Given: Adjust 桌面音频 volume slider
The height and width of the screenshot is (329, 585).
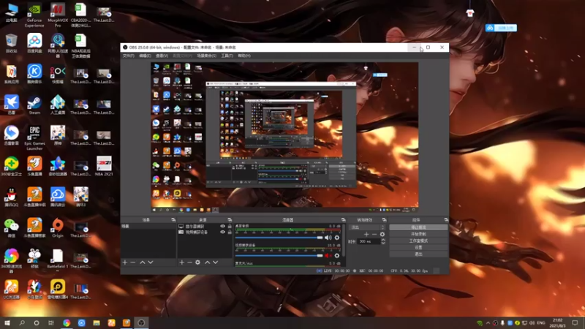Looking at the screenshot, I should (279, 238).
